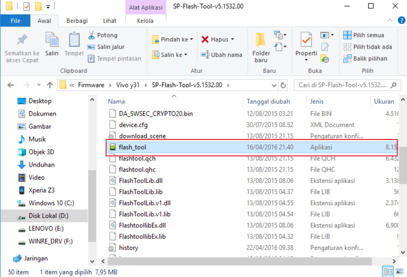Click Pilih tidak ada to deselect

tap(368, 47)
